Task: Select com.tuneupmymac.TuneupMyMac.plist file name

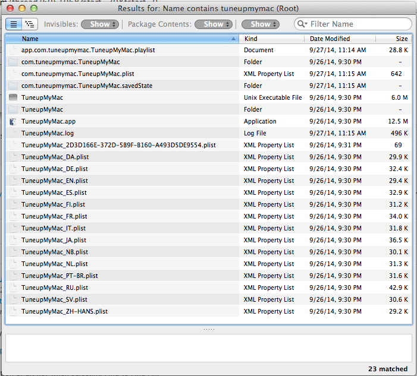Action: tap(78, 74)
